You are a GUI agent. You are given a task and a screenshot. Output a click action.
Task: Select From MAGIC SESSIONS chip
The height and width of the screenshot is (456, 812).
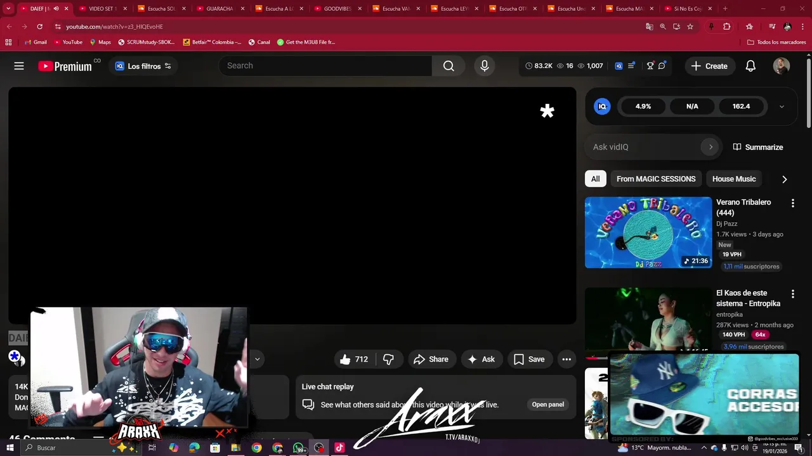(x=656, y=179)
